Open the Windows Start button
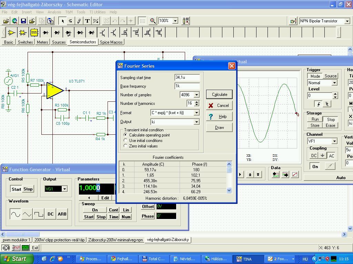Screen dimensions: 353x264 (17, 259)
